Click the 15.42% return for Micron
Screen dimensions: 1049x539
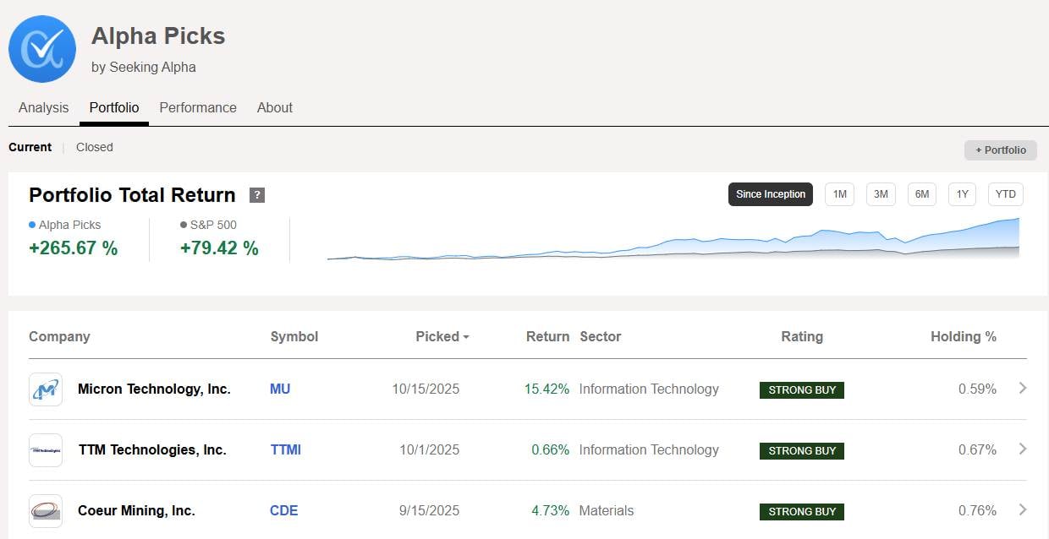point(546,389)
